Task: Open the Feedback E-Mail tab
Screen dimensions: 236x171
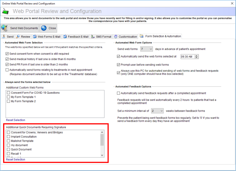Action: coord(76,36)
